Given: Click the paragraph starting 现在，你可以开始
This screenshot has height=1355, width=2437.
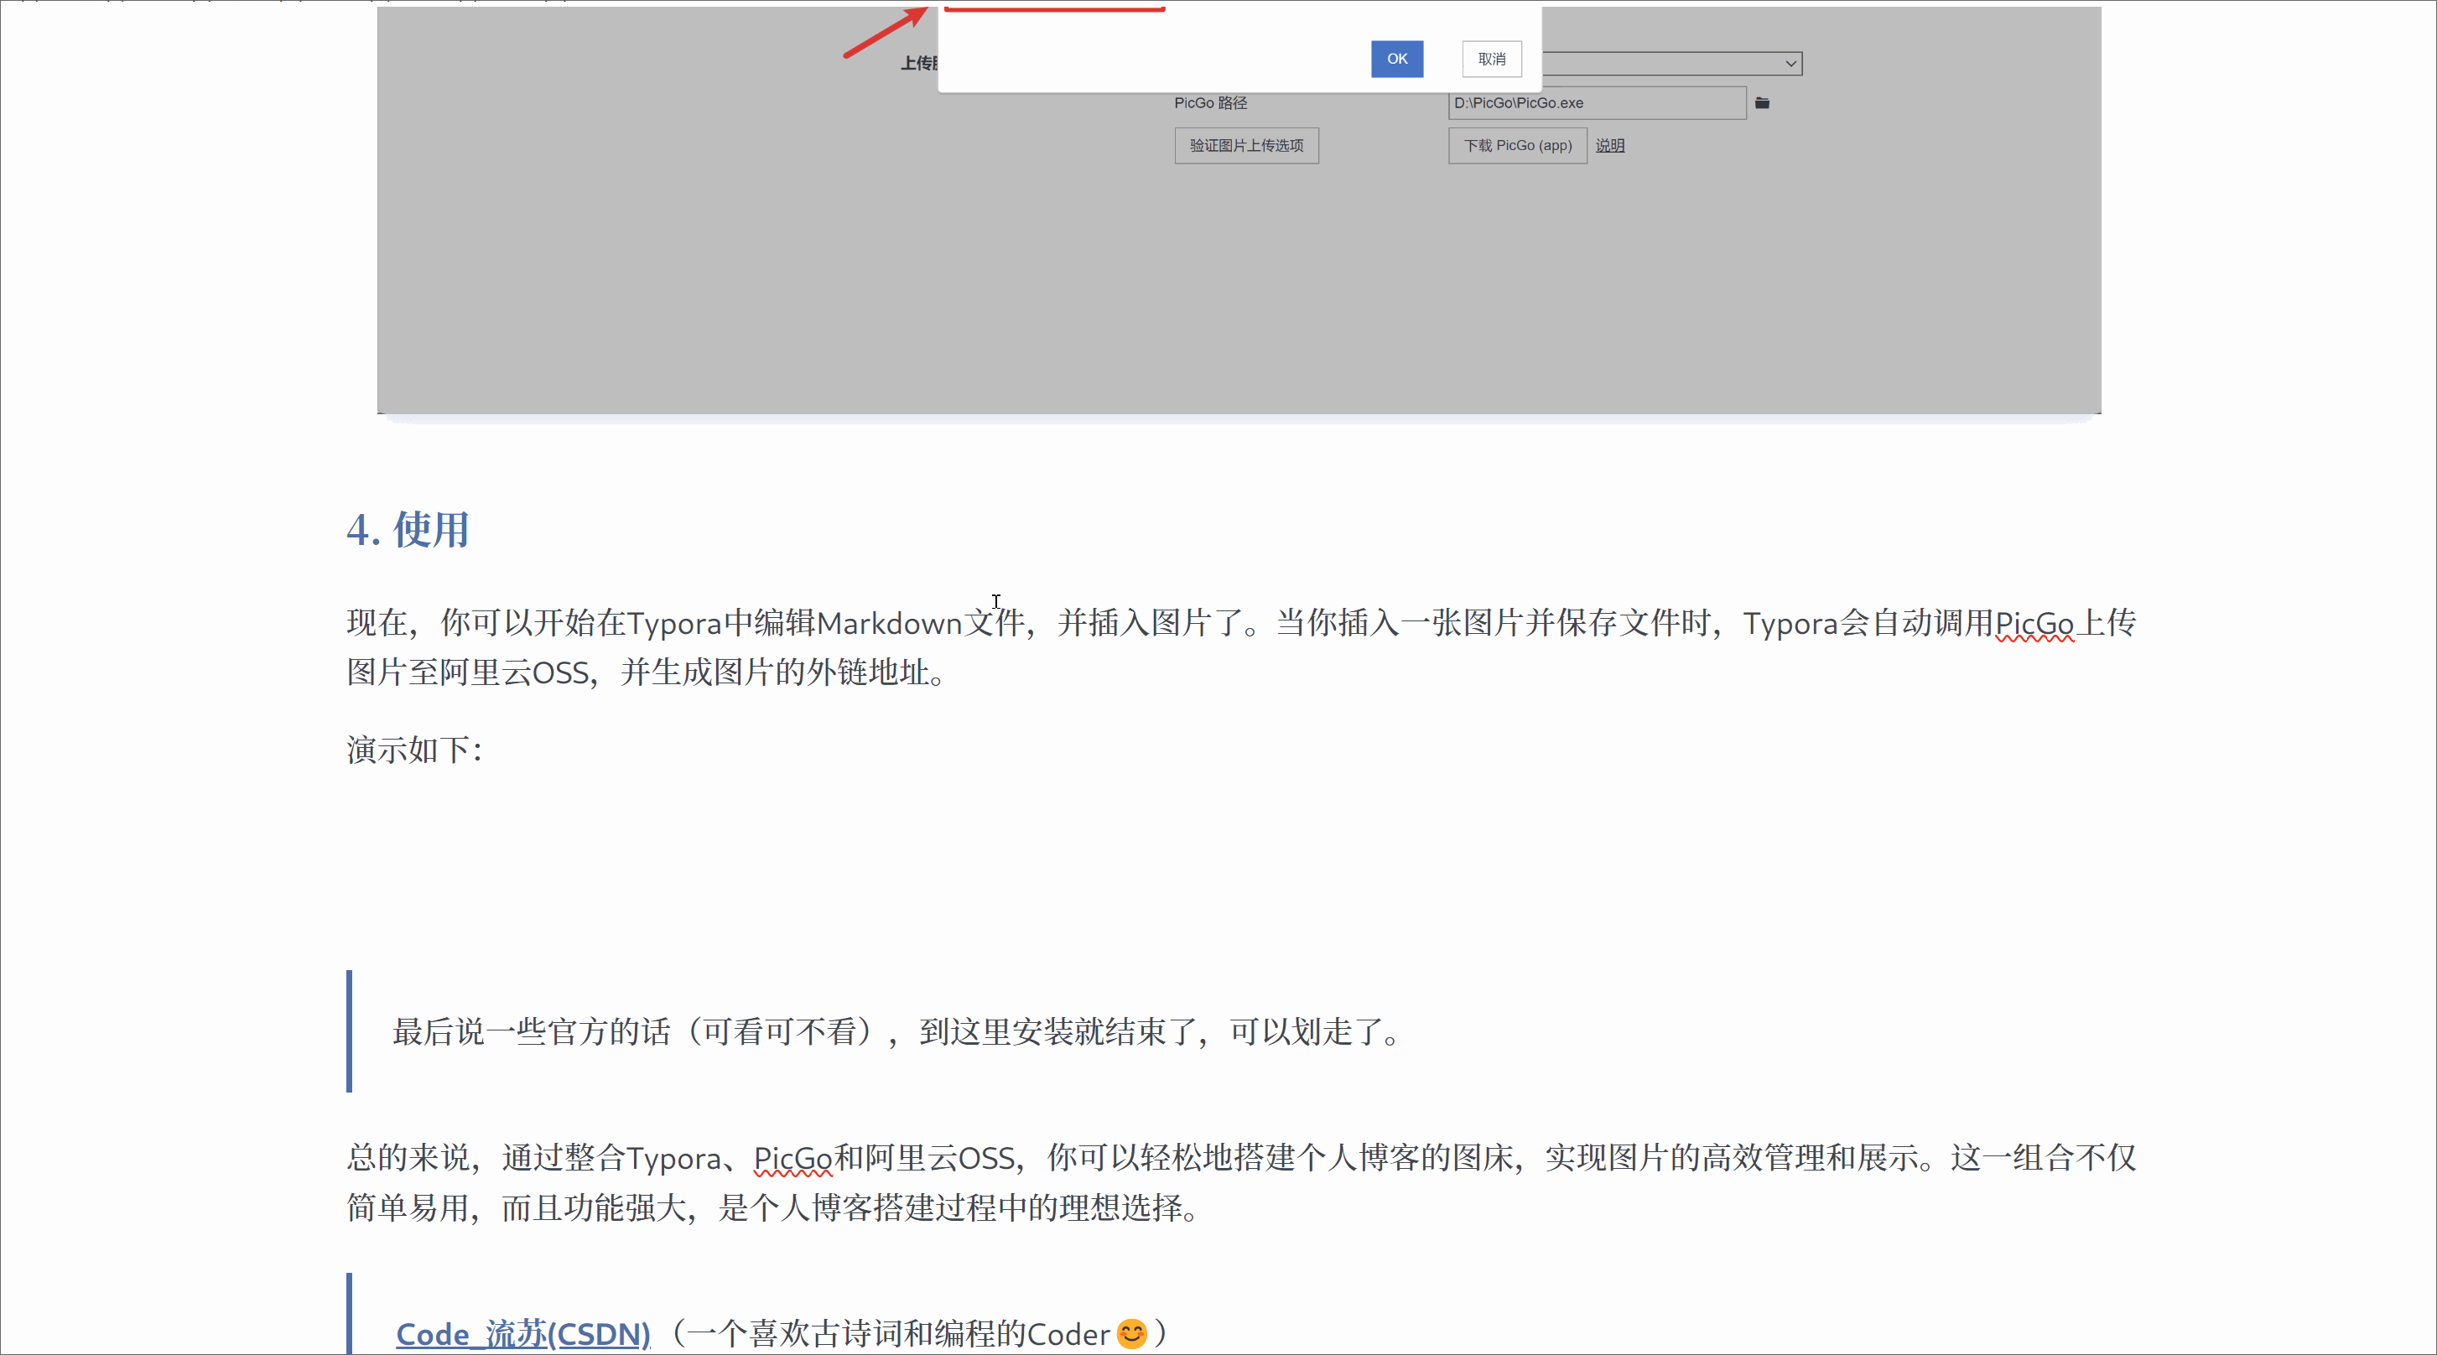Looking at the screenshot, I should (x=1241, y=647).
